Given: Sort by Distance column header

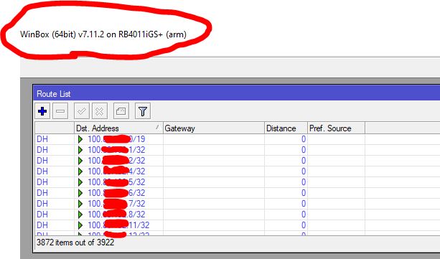Looking at the screenshot, I should pyautogui.click(x=286, y=128).
